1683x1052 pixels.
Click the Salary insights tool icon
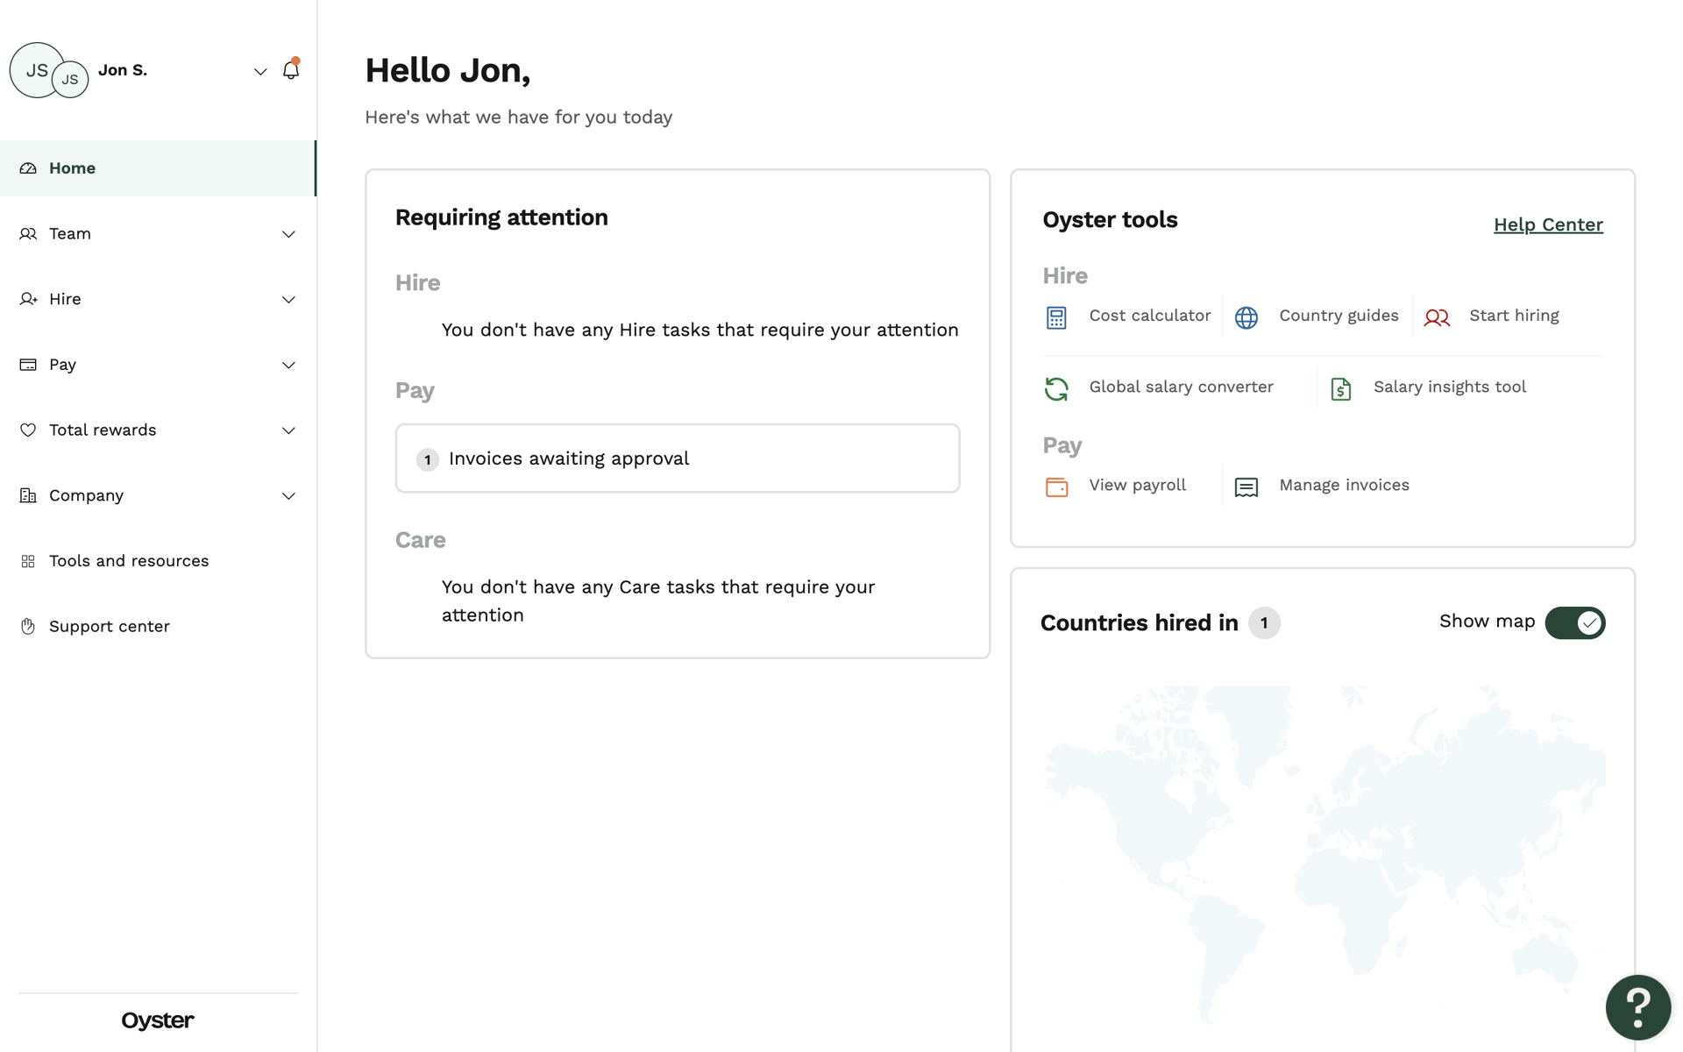point(1341,388)
